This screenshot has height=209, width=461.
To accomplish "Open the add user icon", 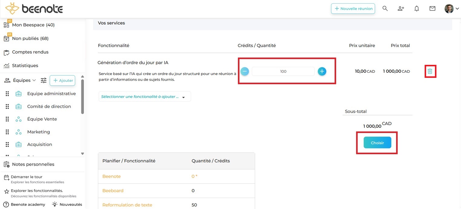I will click(401, 8).
